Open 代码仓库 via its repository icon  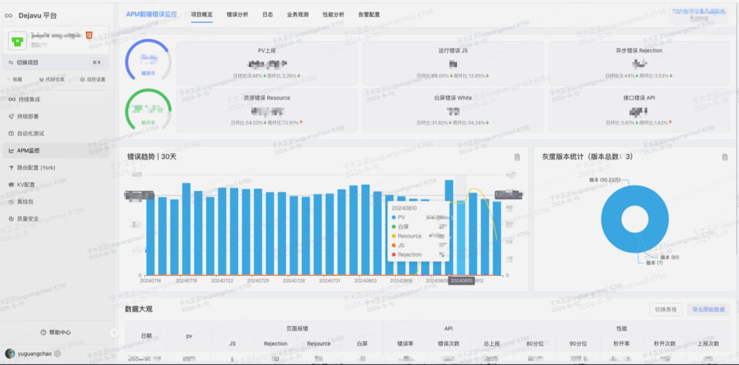[42, 79]
